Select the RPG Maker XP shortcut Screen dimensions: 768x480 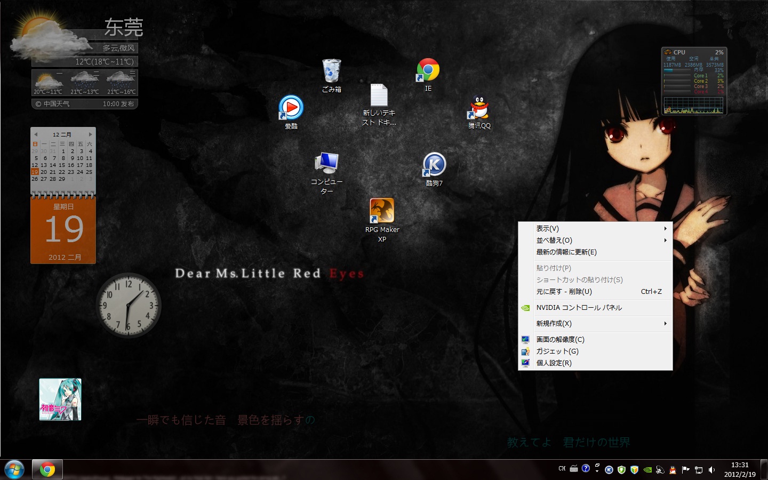click(382, 220)
